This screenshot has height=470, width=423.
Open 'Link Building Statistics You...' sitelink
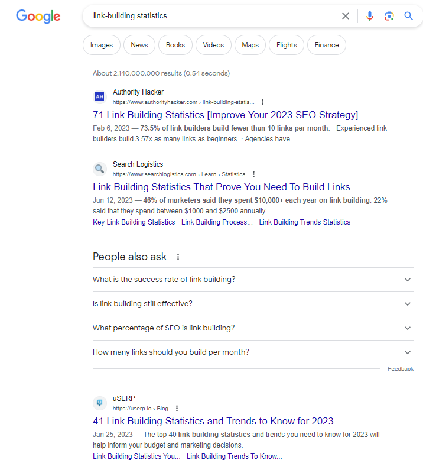coord(136,456)
